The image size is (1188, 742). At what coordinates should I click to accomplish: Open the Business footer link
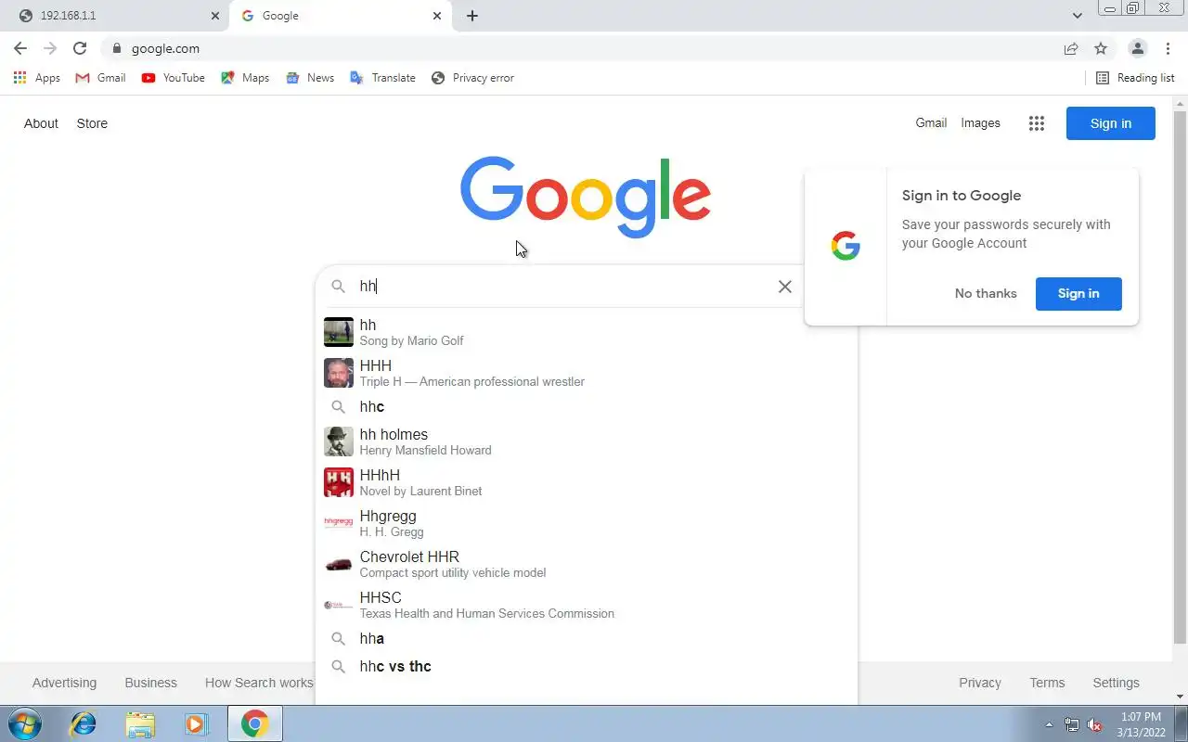pos(150,683)
